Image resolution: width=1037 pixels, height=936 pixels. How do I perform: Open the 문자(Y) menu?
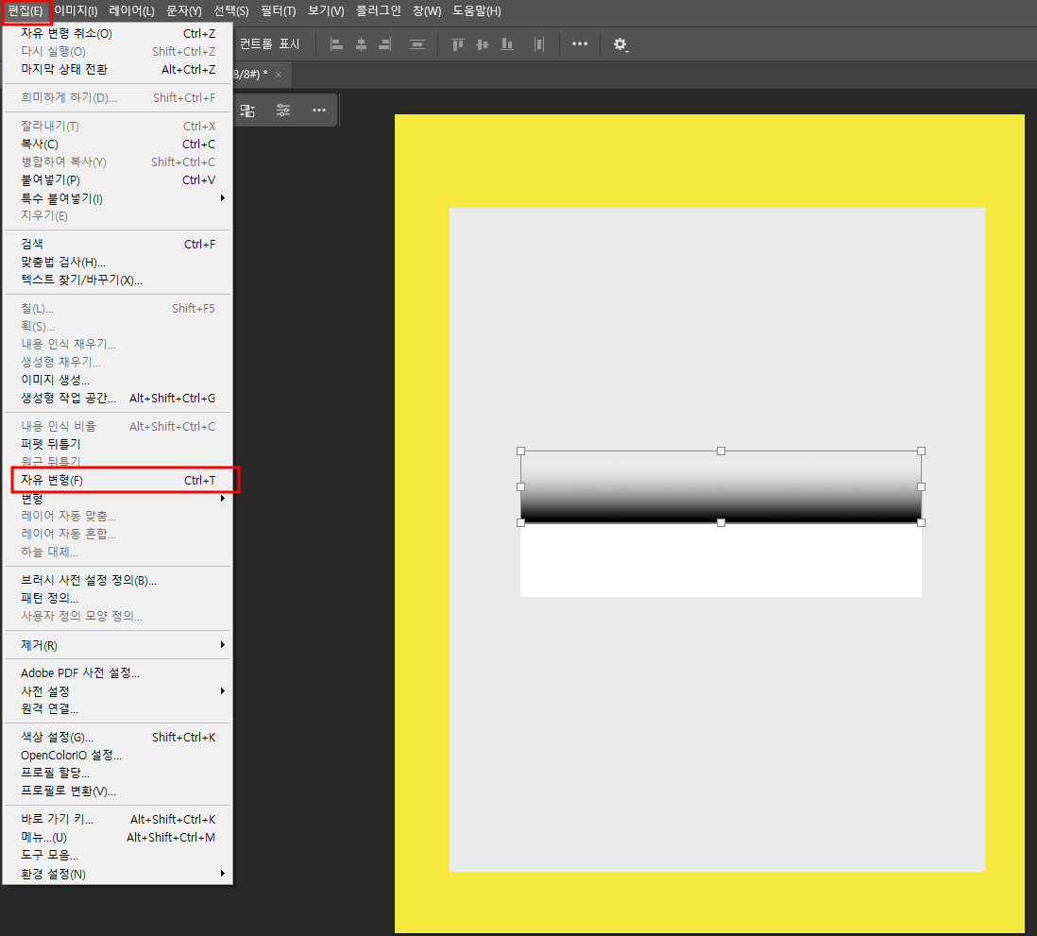[184, 11]
